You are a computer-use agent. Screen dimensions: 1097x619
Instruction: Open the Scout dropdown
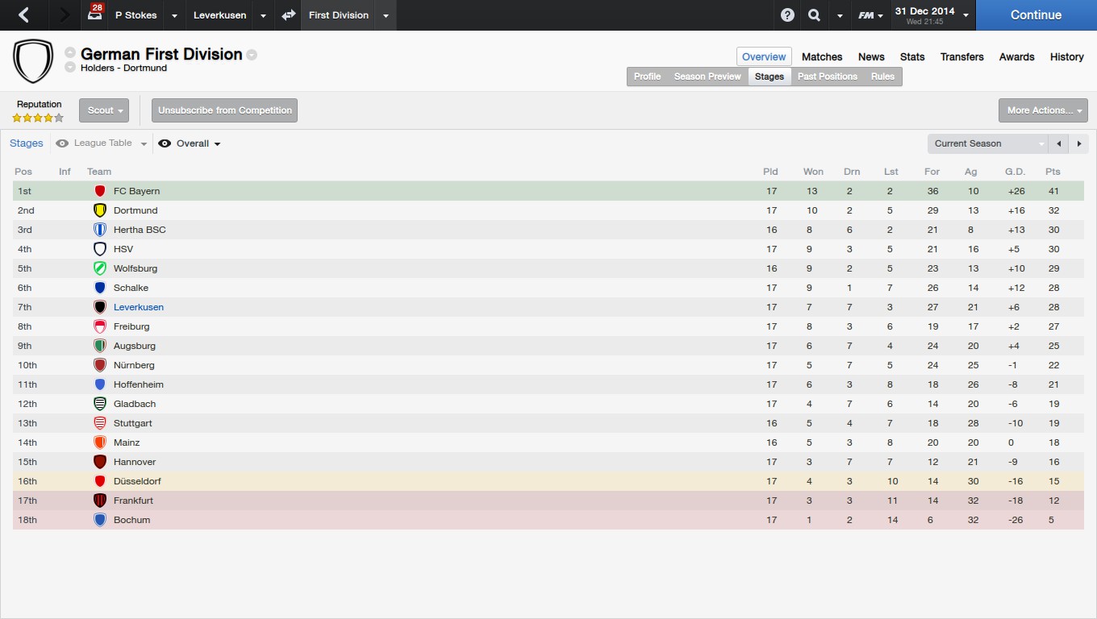click(x=104, y=110)
